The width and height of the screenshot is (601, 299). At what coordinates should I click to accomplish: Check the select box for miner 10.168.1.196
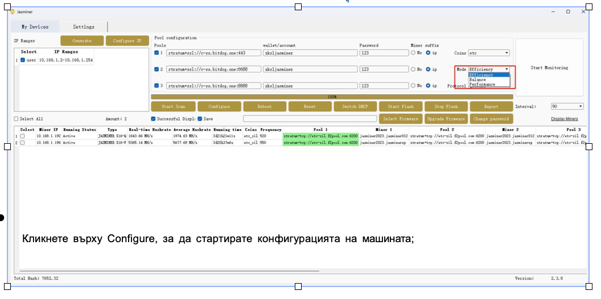tap(22, 143)
